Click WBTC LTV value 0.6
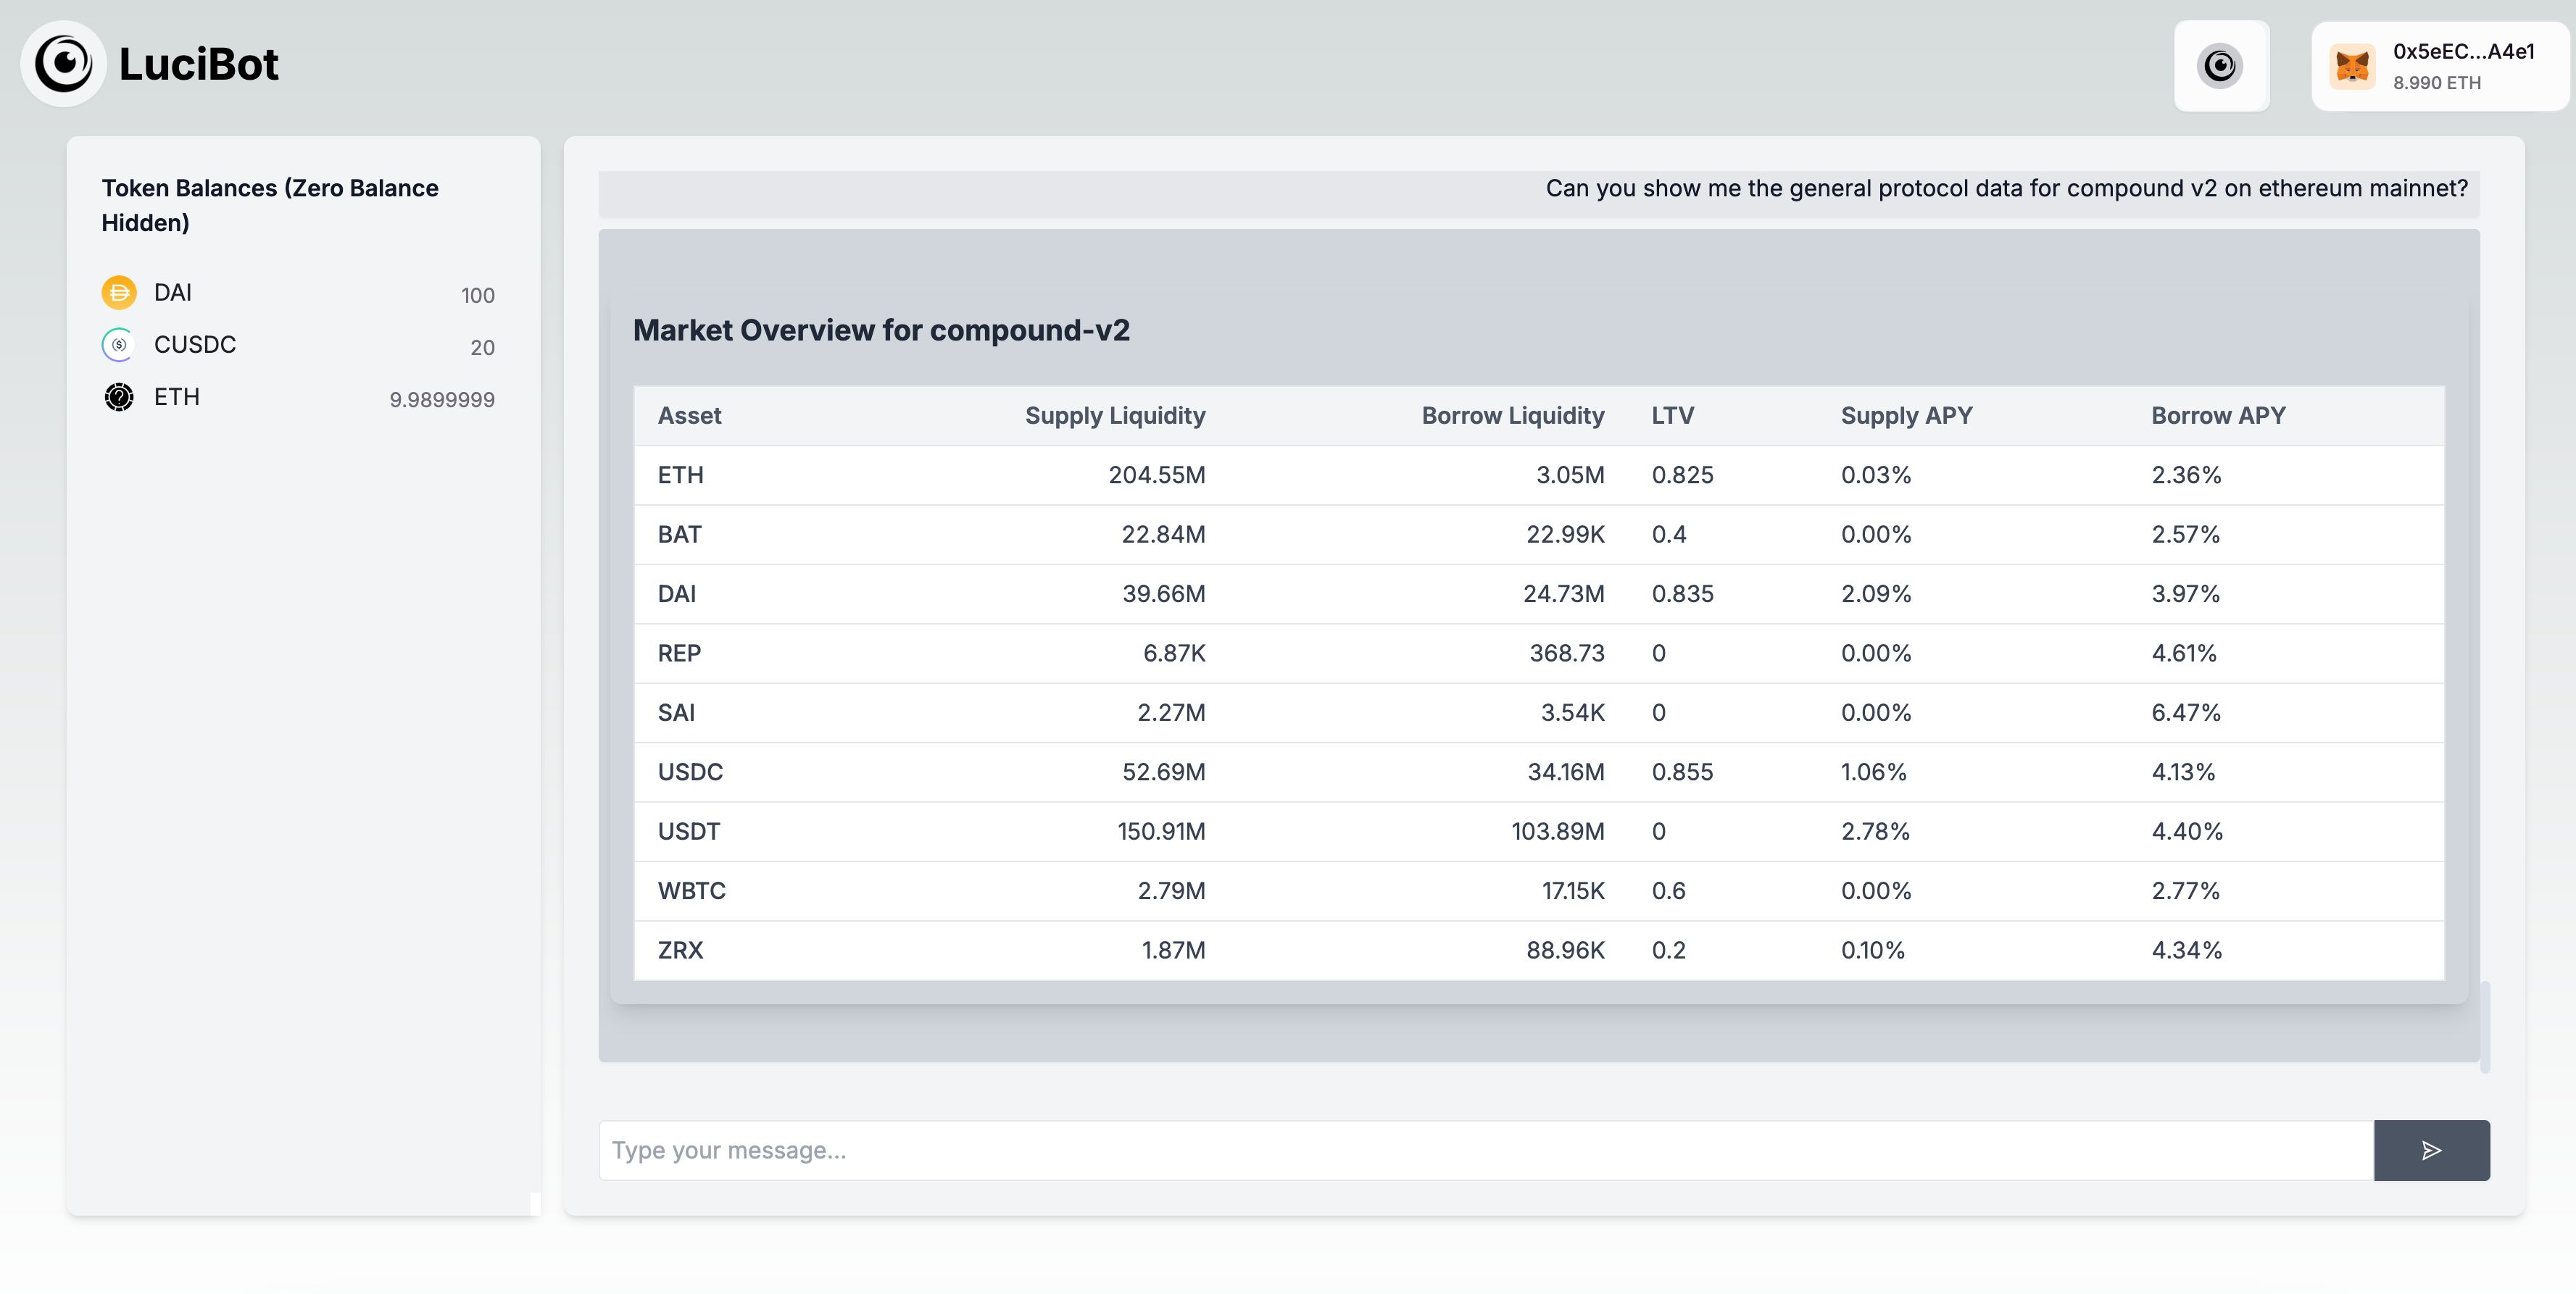The height and width of the screenshot is (1294, 2576). tap(1668, 891)
